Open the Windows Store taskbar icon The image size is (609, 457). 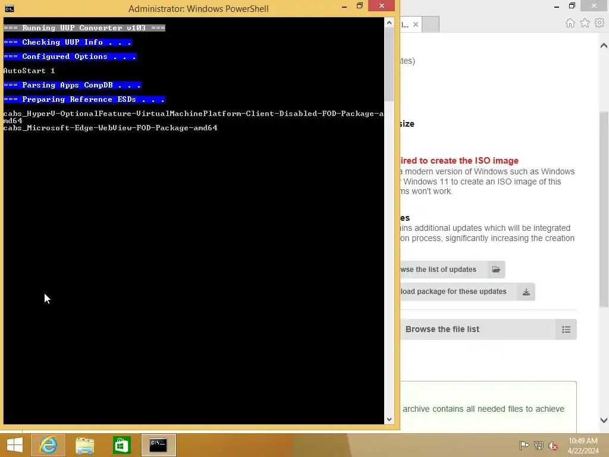[121, 445]
